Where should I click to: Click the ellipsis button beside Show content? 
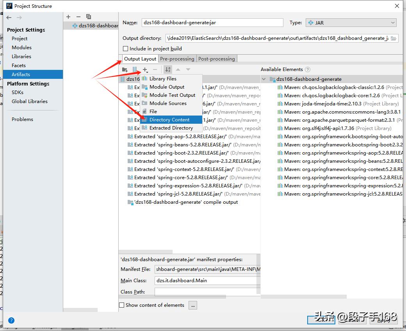point(193,305)
